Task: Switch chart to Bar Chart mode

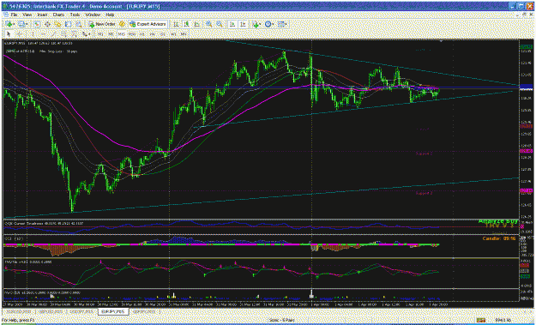Action: coord(176,24)
